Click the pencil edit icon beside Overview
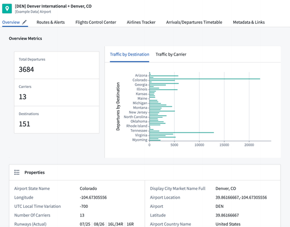The width and height of the screenshot is (290, 227). [24, 22]
